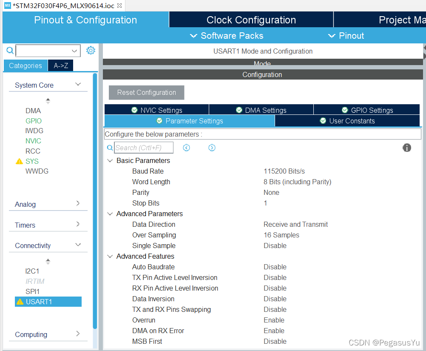Select WWDG in System Core list
The image size is (426, 351).
[x=37, y=171]
